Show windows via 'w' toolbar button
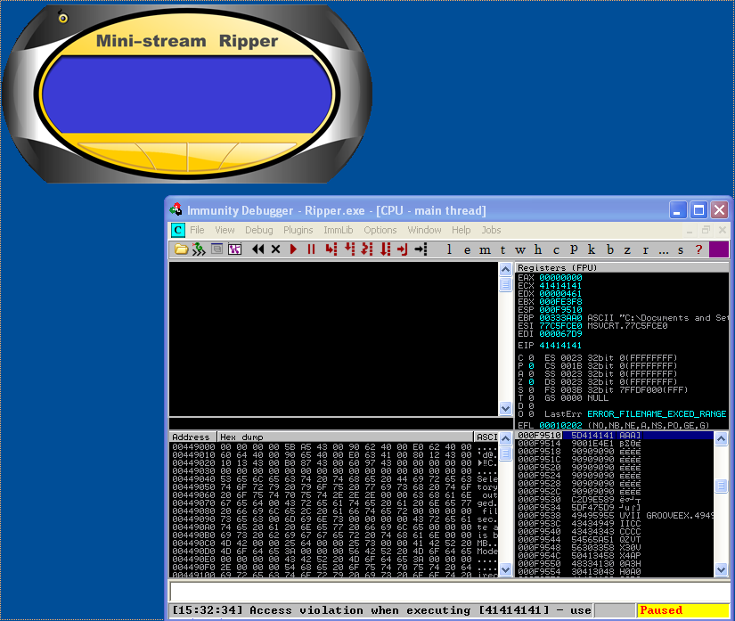This screenshot has width=735, height=621. (x=520, y=249)
